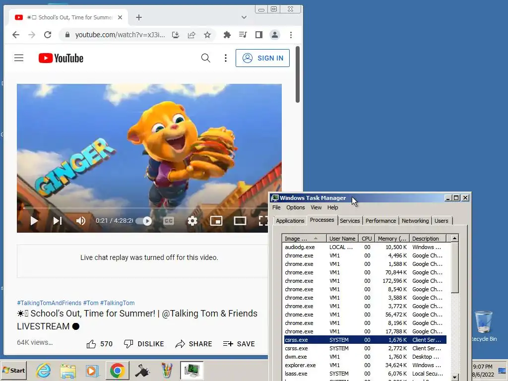Open YouTube search magnifier
This screenshot has height=381, width=508.
point(206,58)
